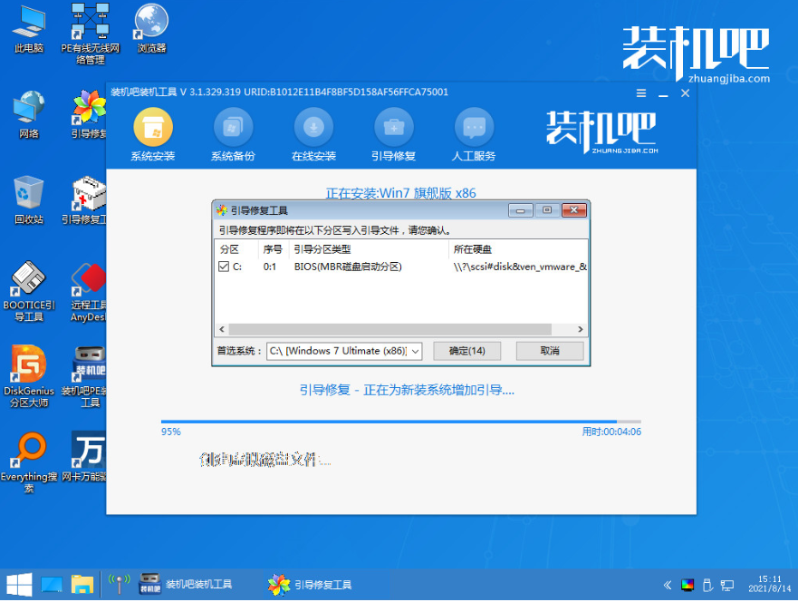Click the 取消 button
798x602 pixels.
(x=550, y=351)
